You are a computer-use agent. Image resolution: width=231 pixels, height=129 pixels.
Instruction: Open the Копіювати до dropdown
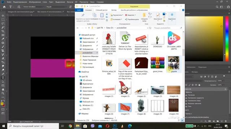pos(116,19)
